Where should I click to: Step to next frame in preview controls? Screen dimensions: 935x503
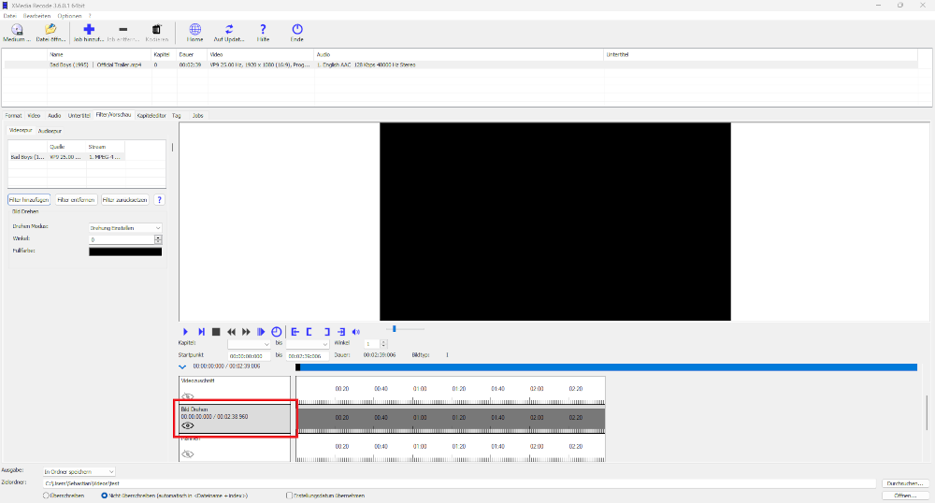coord(202,332)
